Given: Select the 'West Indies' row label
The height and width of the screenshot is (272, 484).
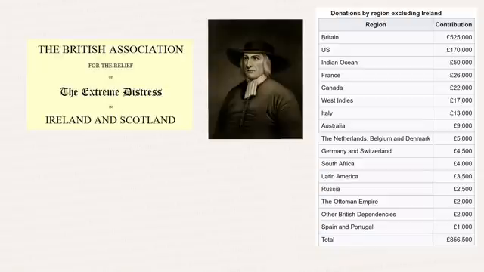Looking at the screenshot, I should point(337,100).
